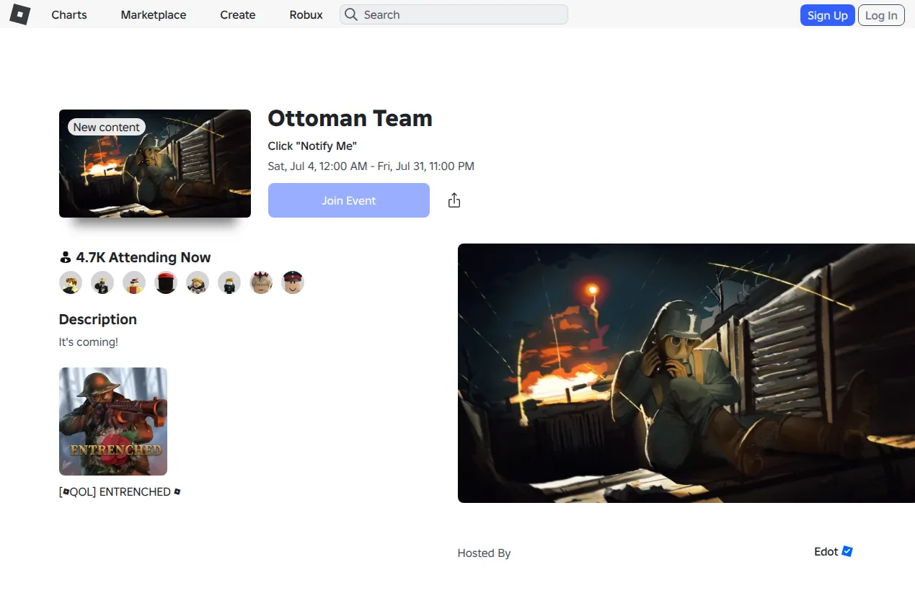Click the 'Click "Notify Me"' subtitle text
The height and width of the screenshot is (593, 915).
tap(312, 146)
